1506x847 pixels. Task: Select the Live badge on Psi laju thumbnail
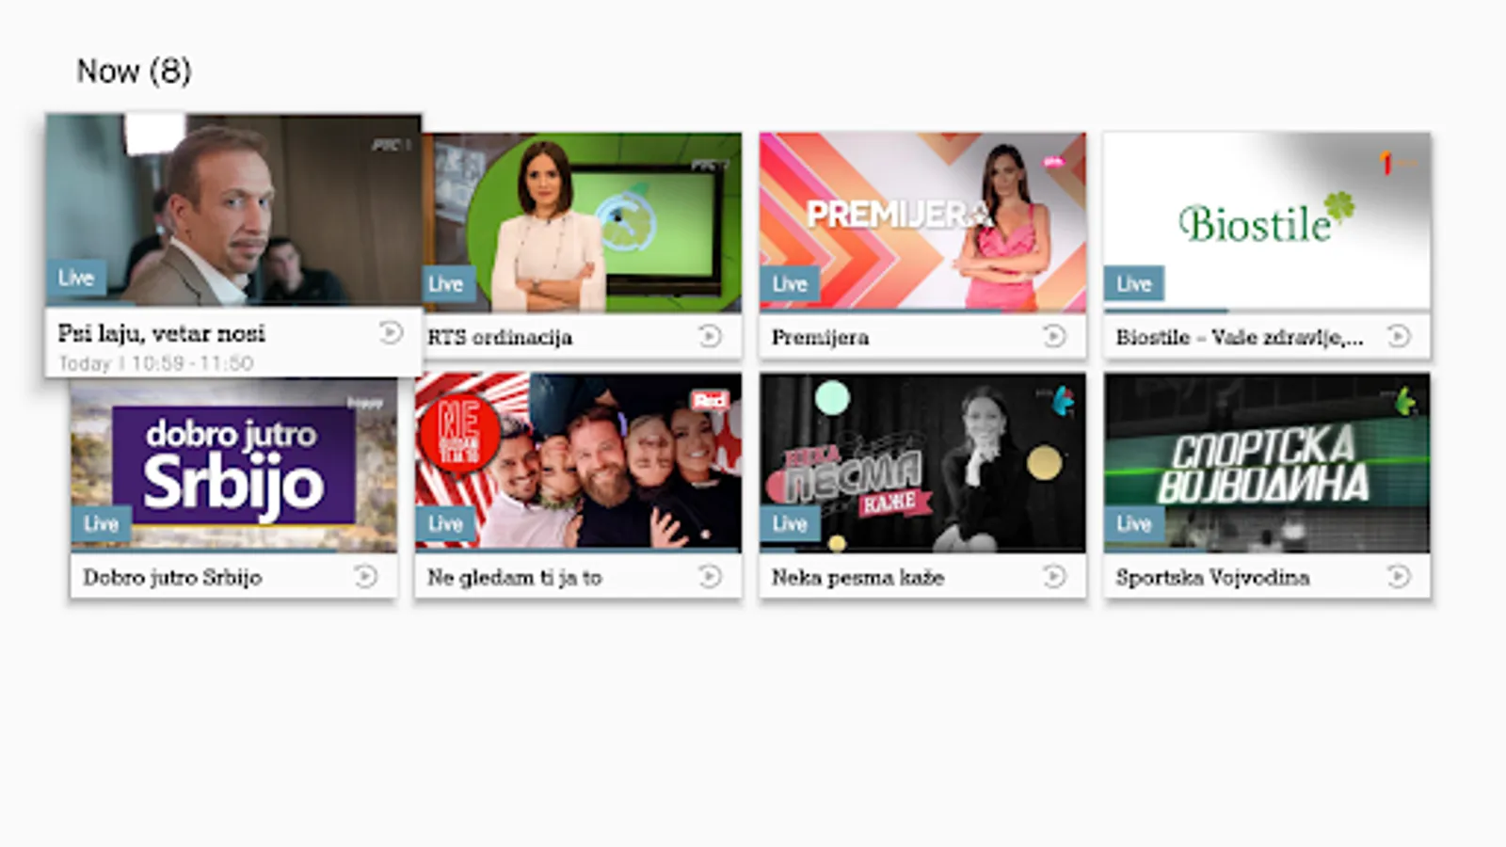(x=76, y=278)
